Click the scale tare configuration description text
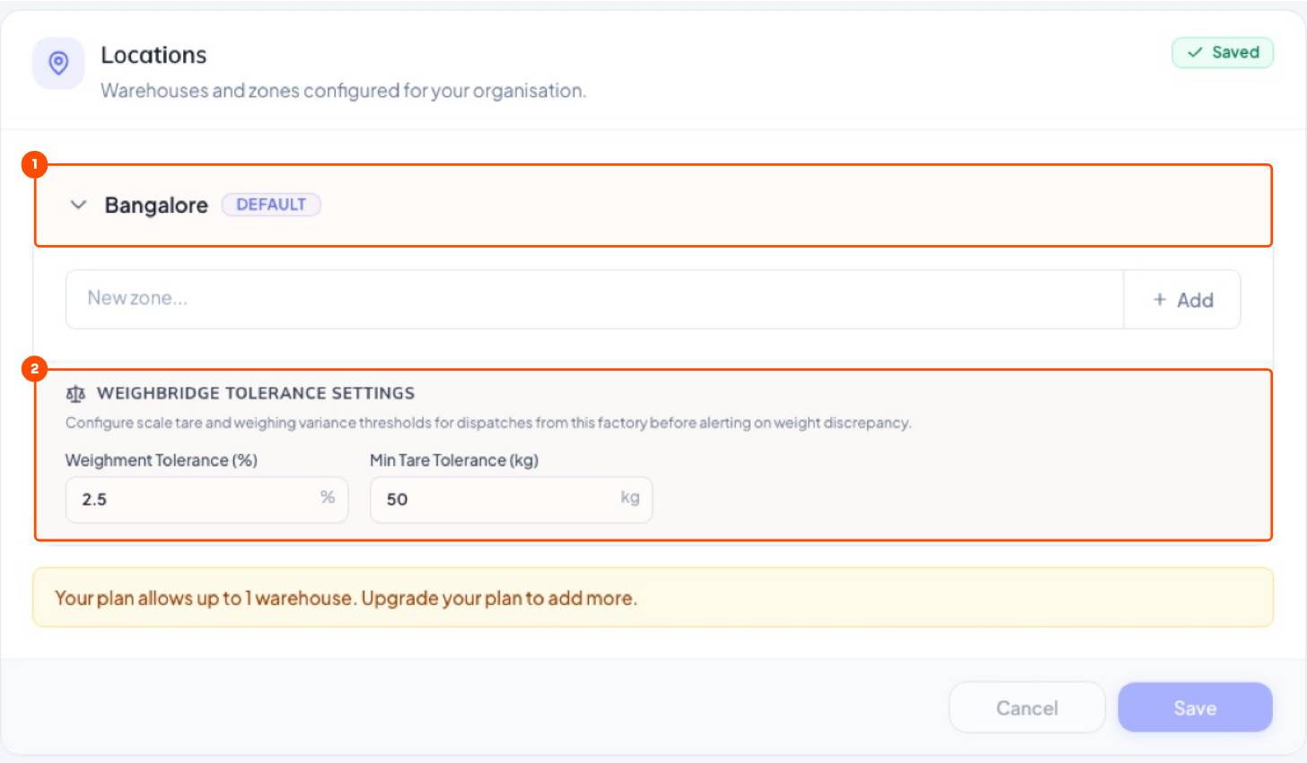Image resolution: width=1307 pixels, height=763 pixels. tap(488, 423)
